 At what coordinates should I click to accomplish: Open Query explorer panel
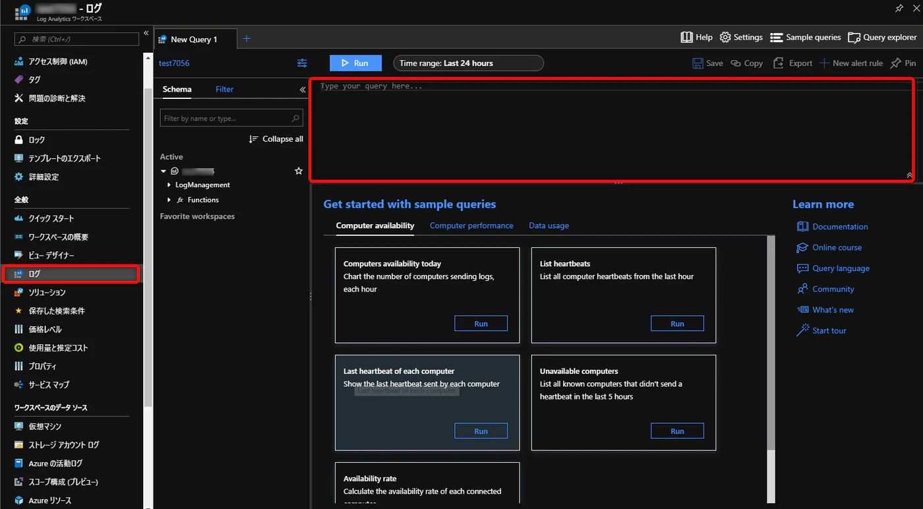tap(882, 38)
